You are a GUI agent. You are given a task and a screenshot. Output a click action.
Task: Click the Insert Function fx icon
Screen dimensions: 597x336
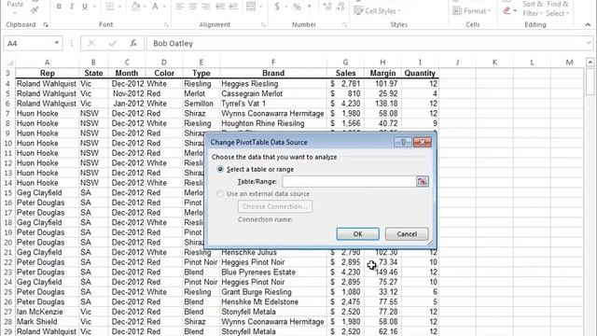click(133, 44)
